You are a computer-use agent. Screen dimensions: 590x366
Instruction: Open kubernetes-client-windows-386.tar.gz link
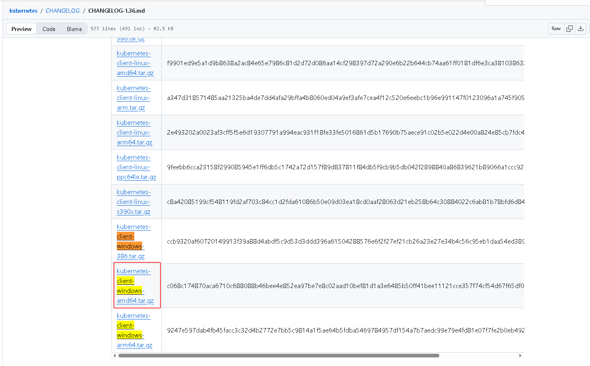click(x=134, y=242)
